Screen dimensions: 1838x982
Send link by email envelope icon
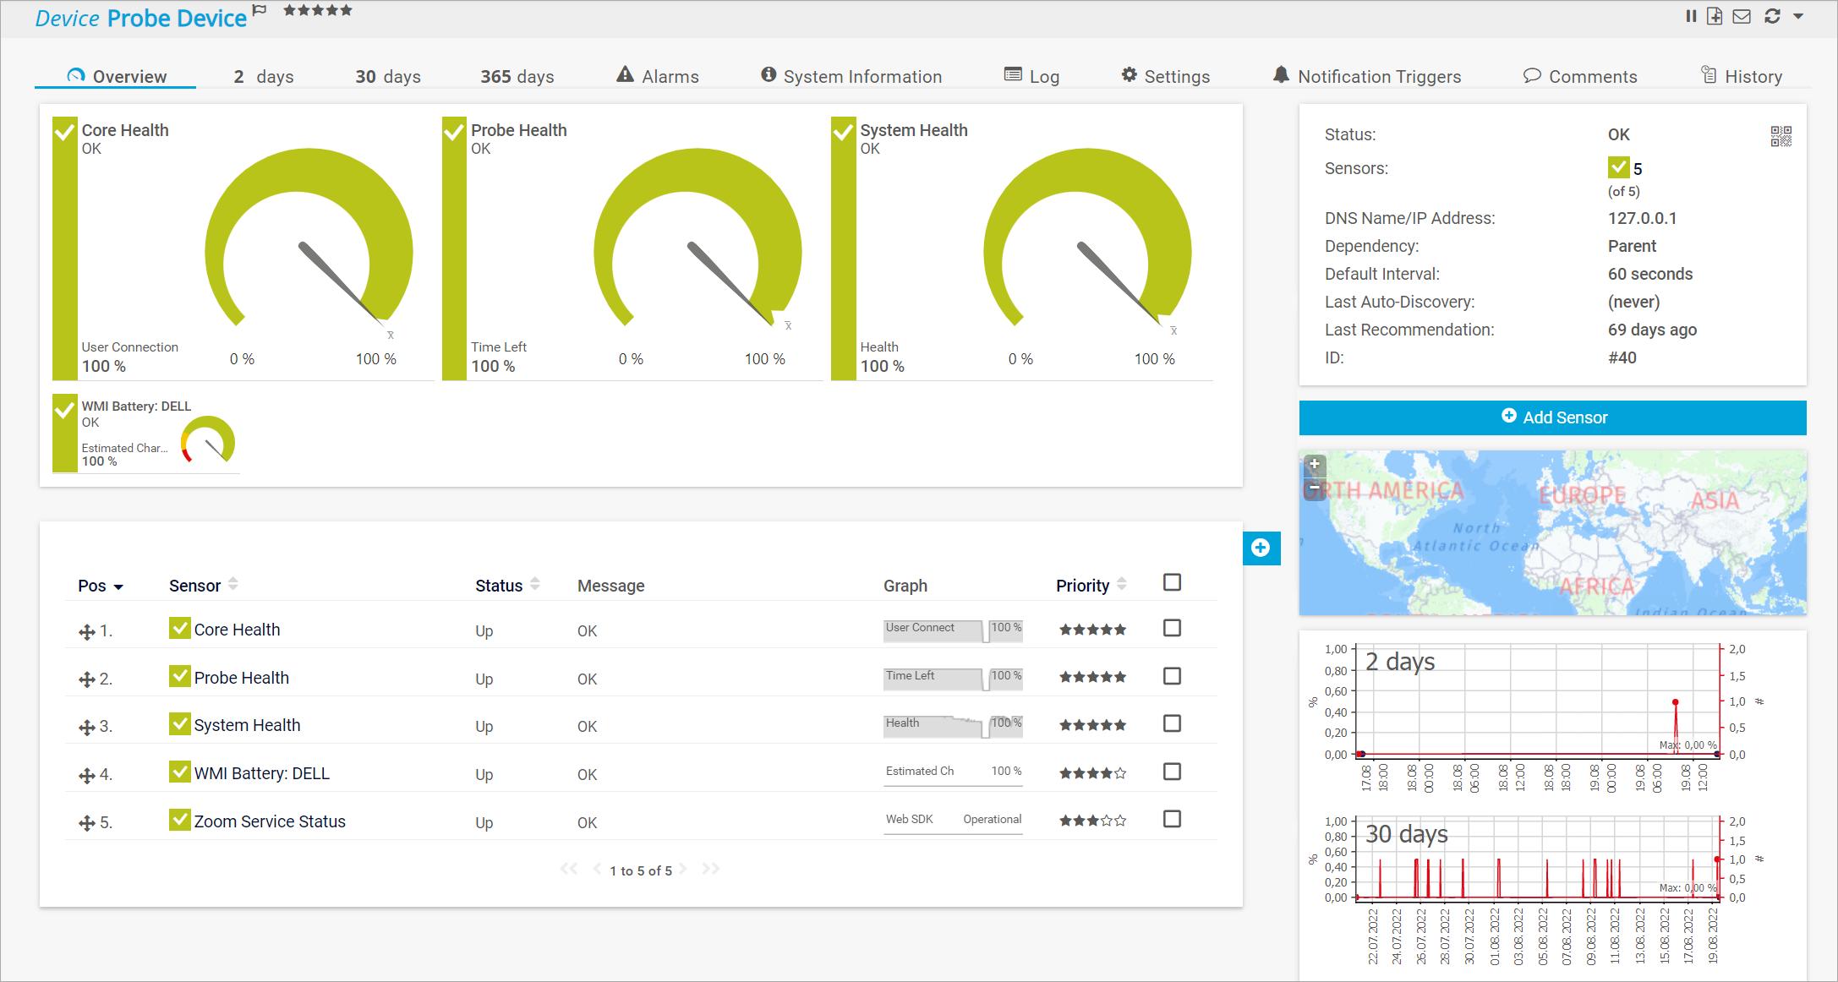1742,16
